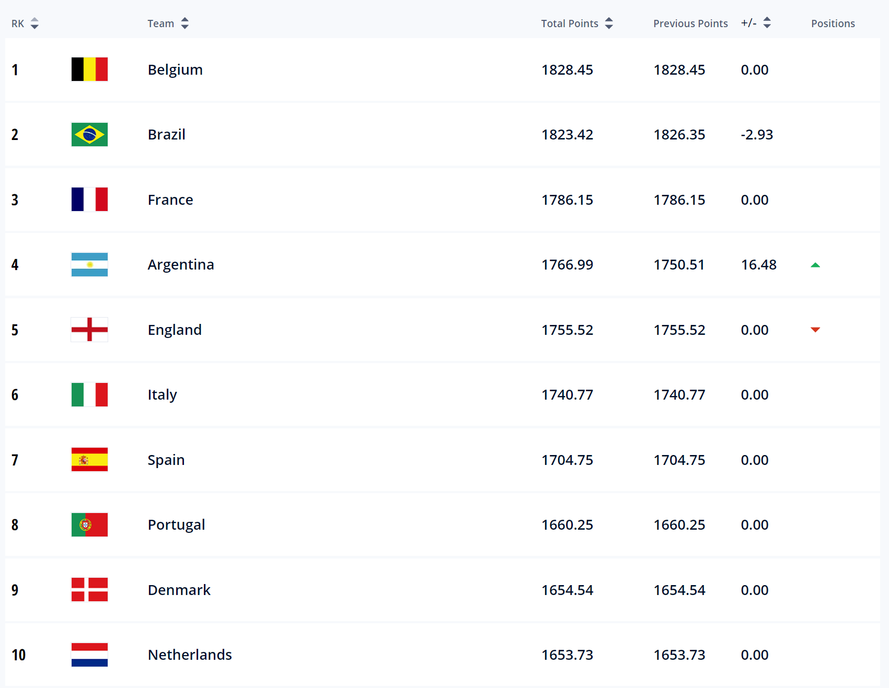Viewport: 889px width, 688px height.
Task: Click the Netherlands flag icon
Action: (x=89, y=655)
